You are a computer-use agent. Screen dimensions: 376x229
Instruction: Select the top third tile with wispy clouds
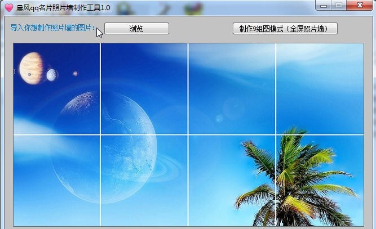click(232, 89)
